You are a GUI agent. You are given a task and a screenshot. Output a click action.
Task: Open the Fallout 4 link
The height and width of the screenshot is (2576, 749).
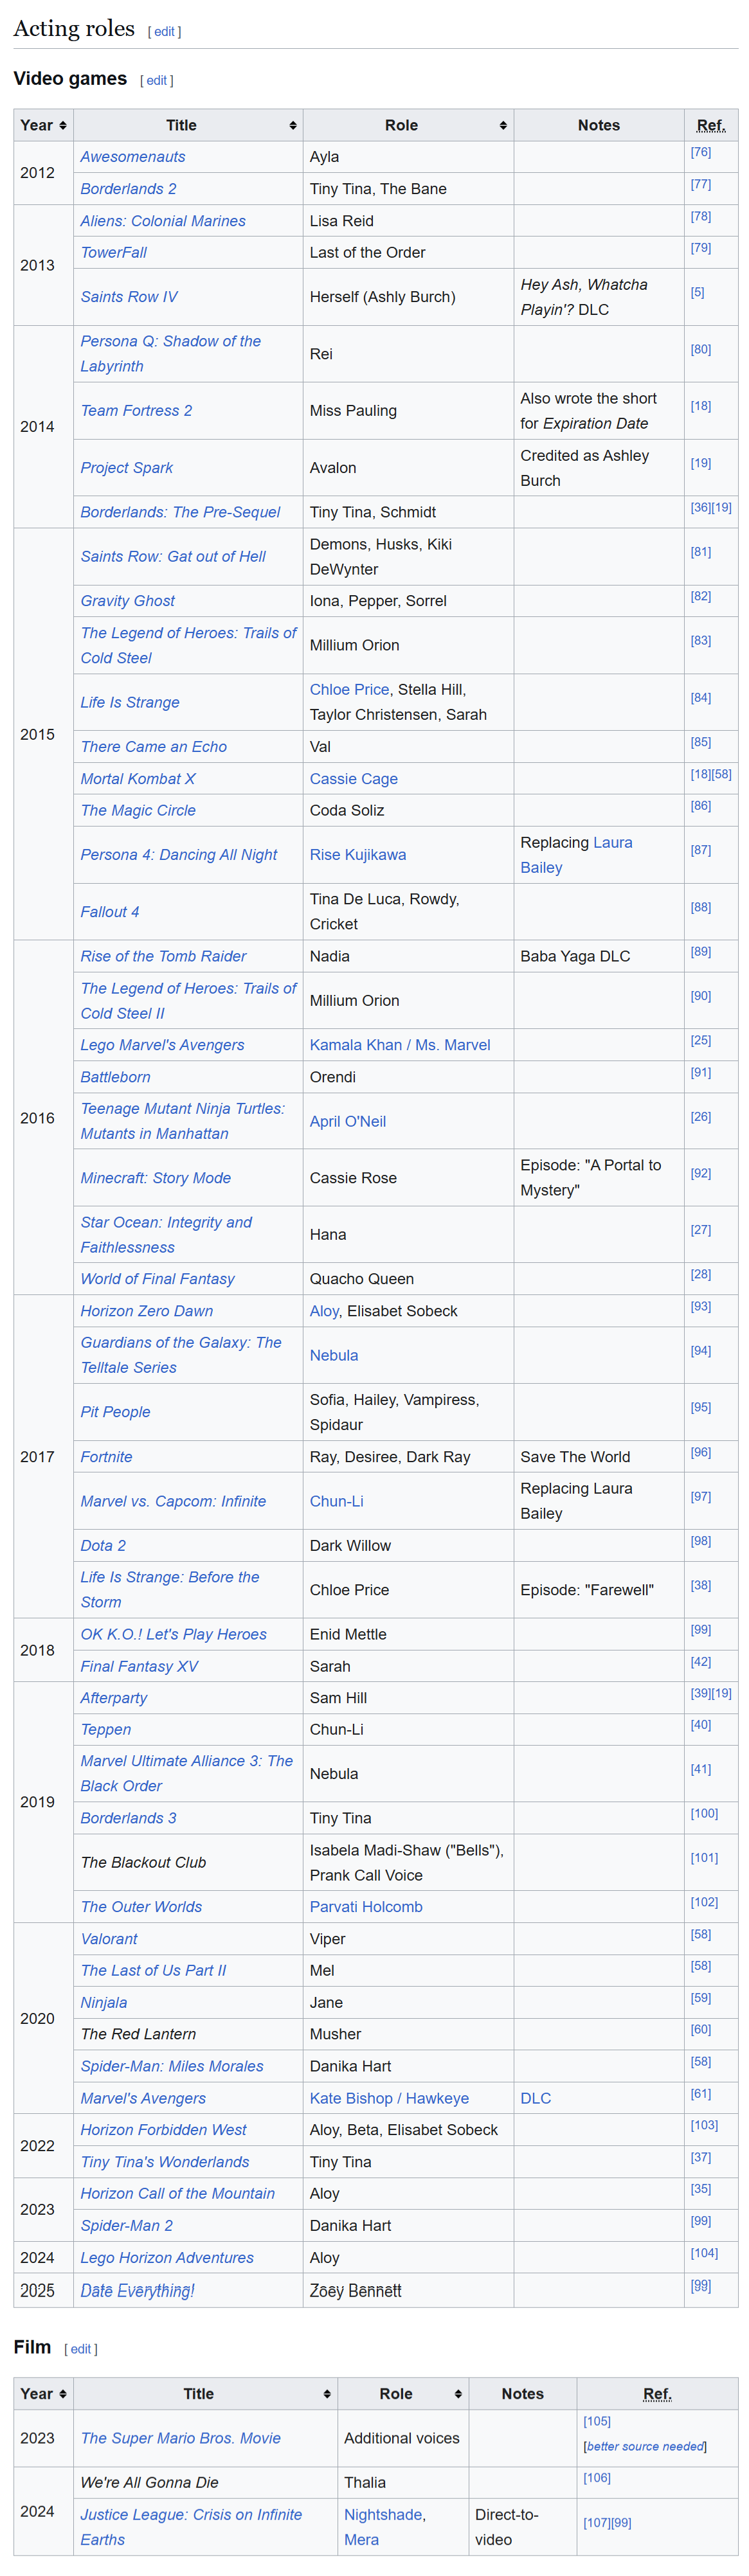coord(110,912)
